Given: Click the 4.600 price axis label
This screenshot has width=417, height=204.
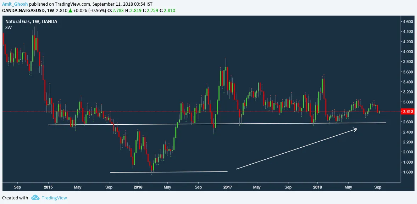Looking at the screenshot, I should pyautogui.click(x=407, y=22).
